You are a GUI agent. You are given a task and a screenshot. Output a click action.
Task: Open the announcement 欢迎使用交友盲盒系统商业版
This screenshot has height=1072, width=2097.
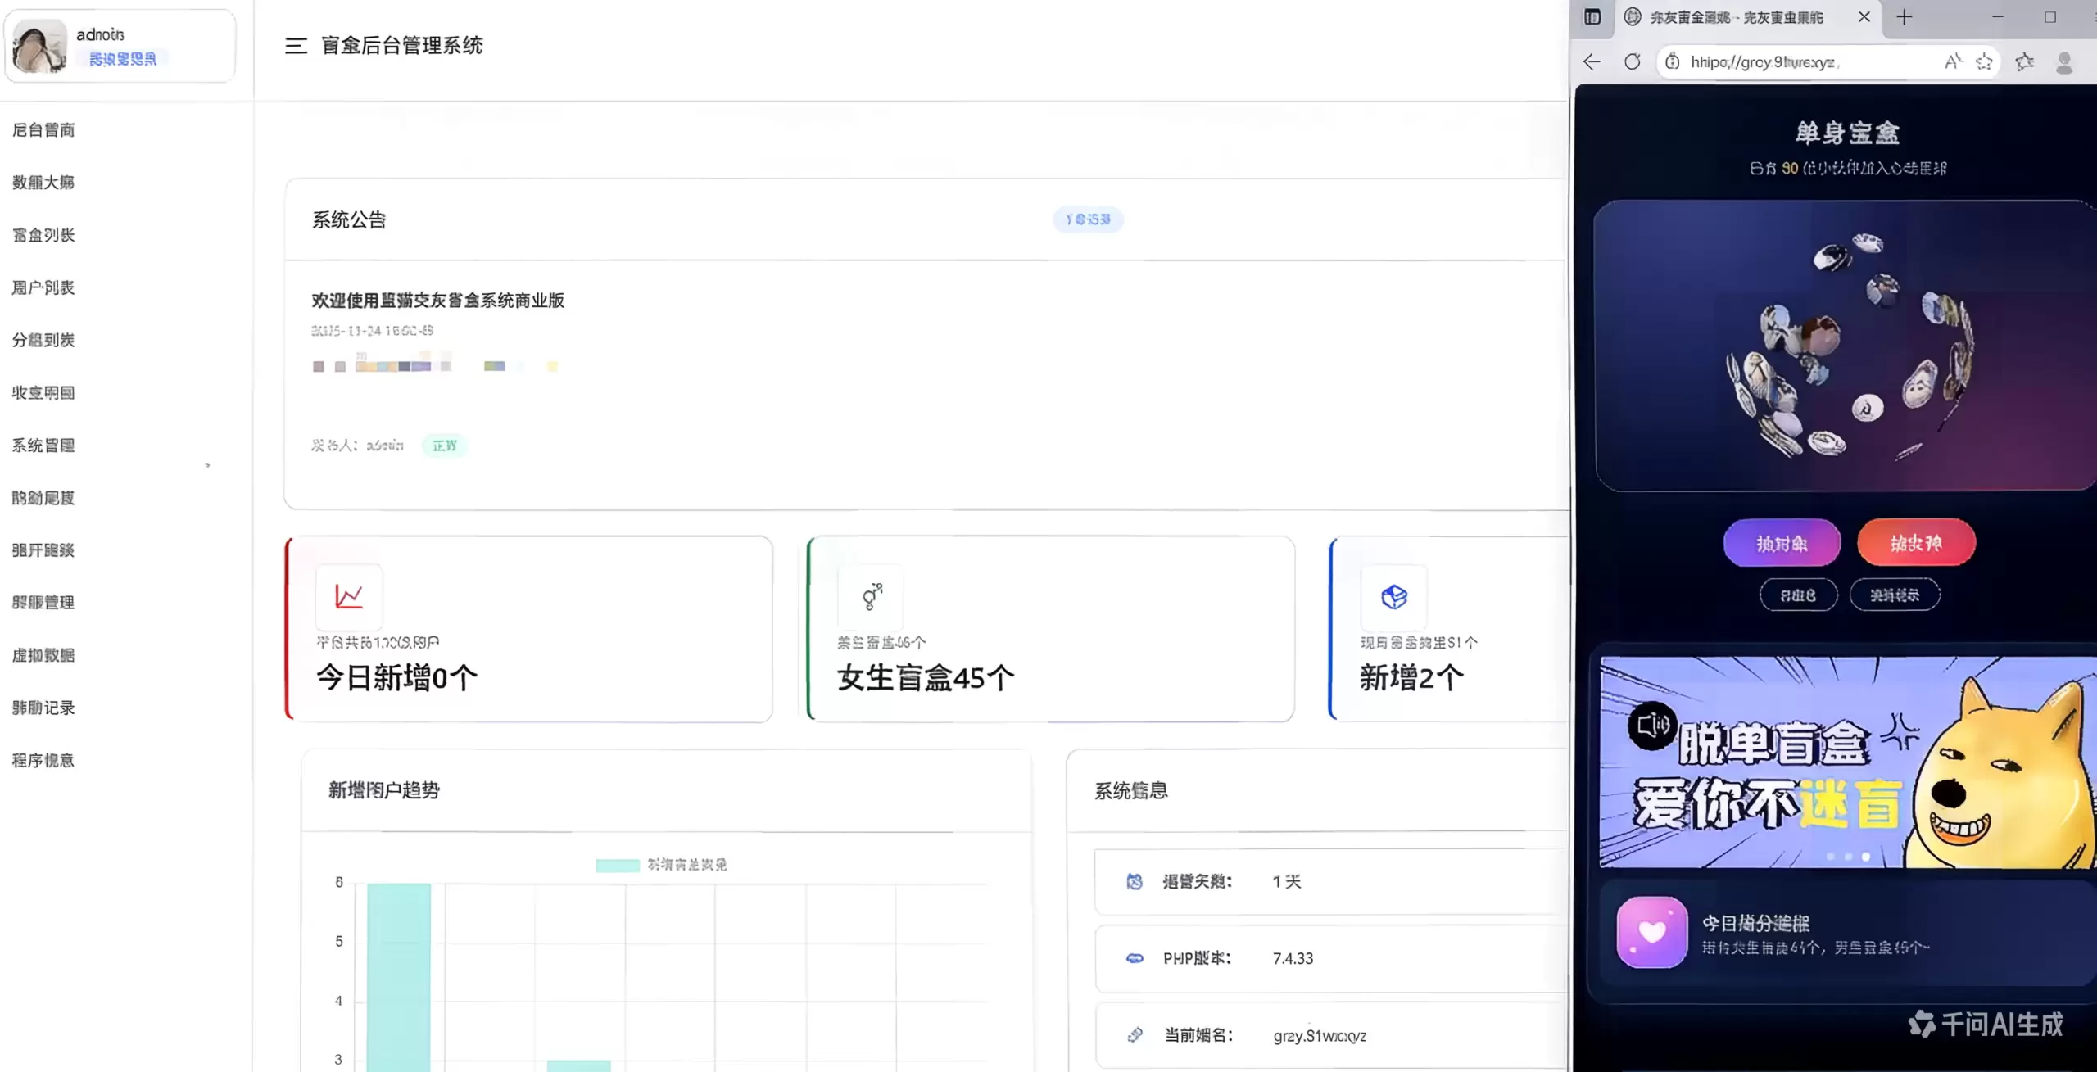point(437,301)
